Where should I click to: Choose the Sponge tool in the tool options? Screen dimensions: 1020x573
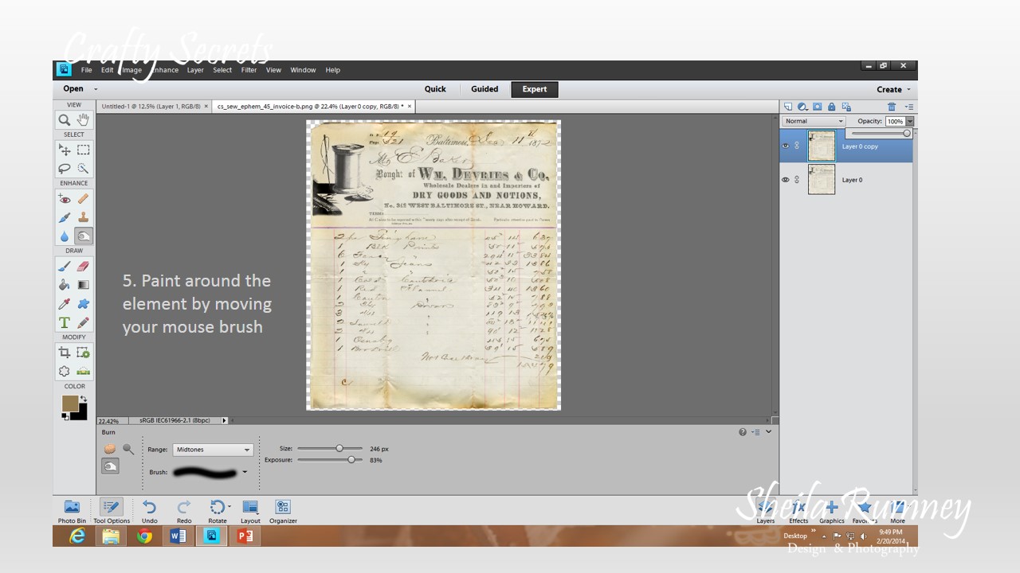[x=110, y=449]
